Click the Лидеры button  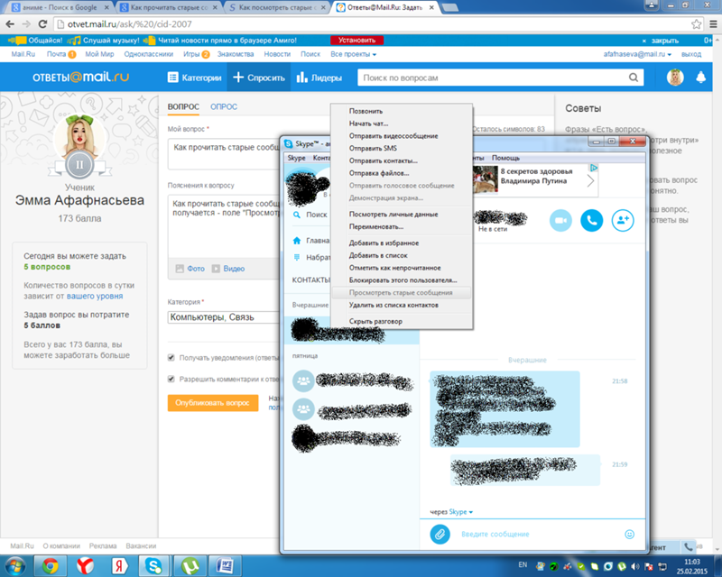click(x=319, y=78)
